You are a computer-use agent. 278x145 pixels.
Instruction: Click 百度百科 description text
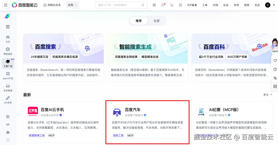[x=232, y=72]
